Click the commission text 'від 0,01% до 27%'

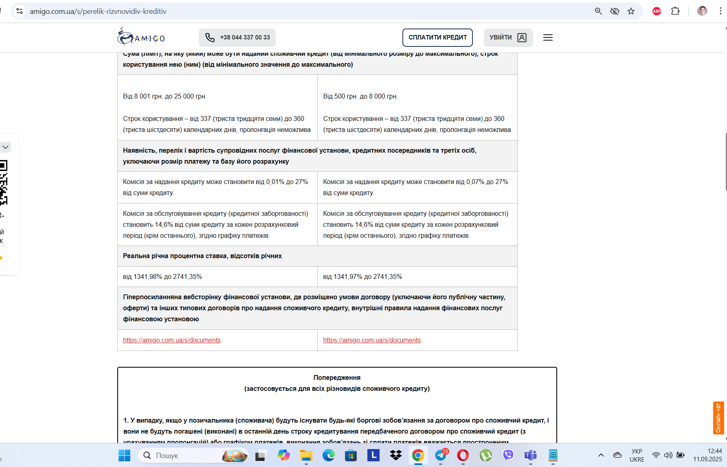click(282, 182)
